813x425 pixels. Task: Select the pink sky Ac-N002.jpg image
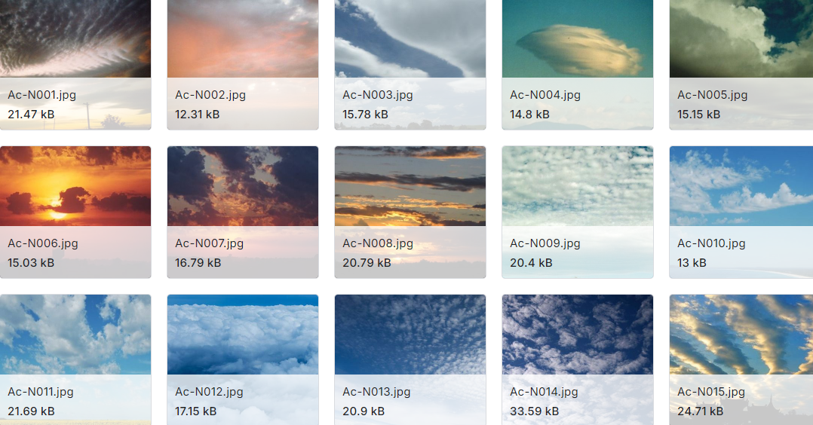[243, 39]
